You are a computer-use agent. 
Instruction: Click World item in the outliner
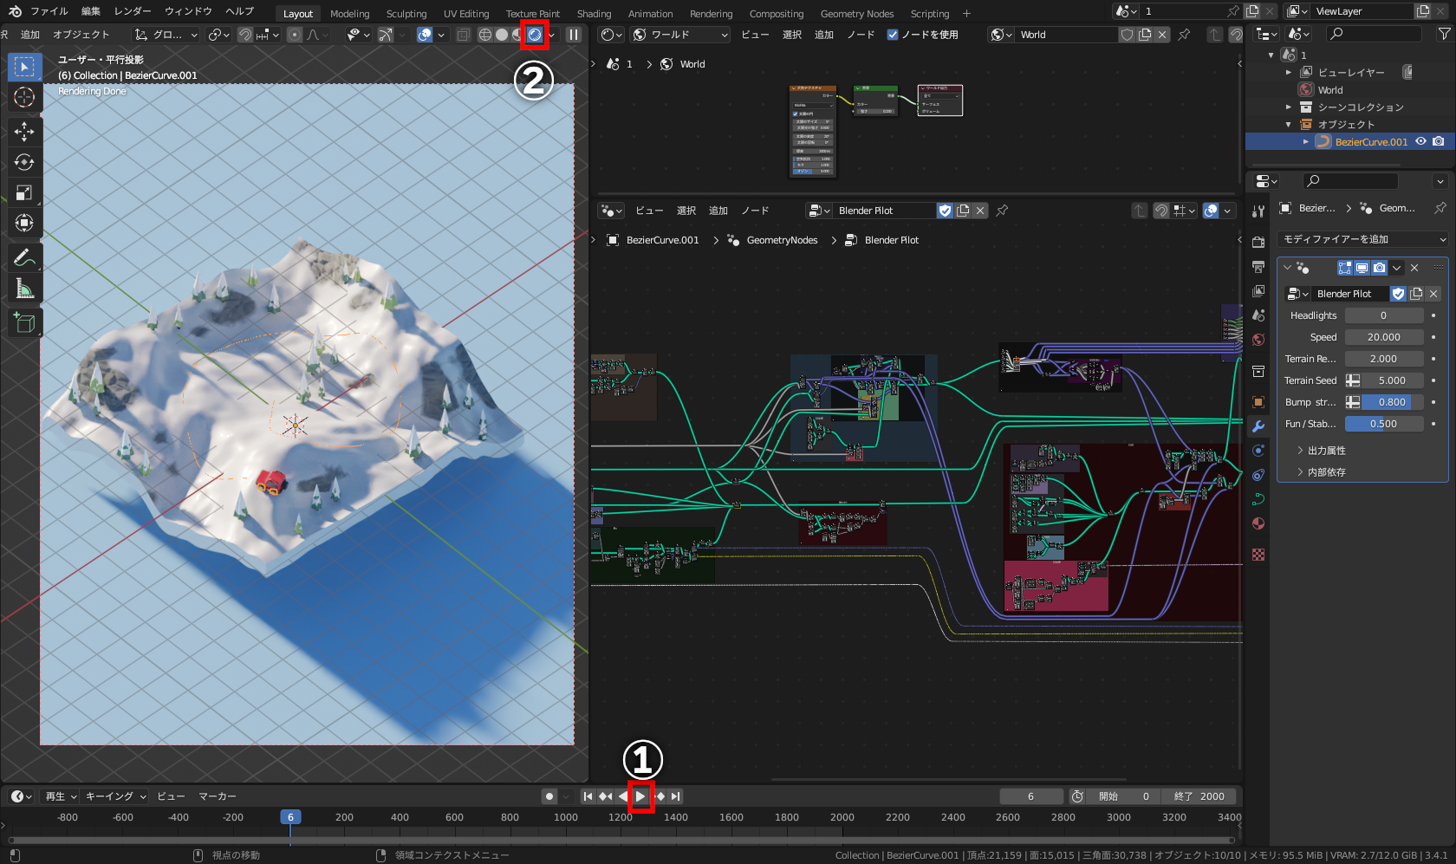[x=1329, y=90]
